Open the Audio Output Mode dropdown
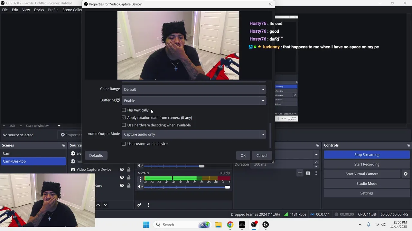The image size is (412, 231). coord(194,134)
